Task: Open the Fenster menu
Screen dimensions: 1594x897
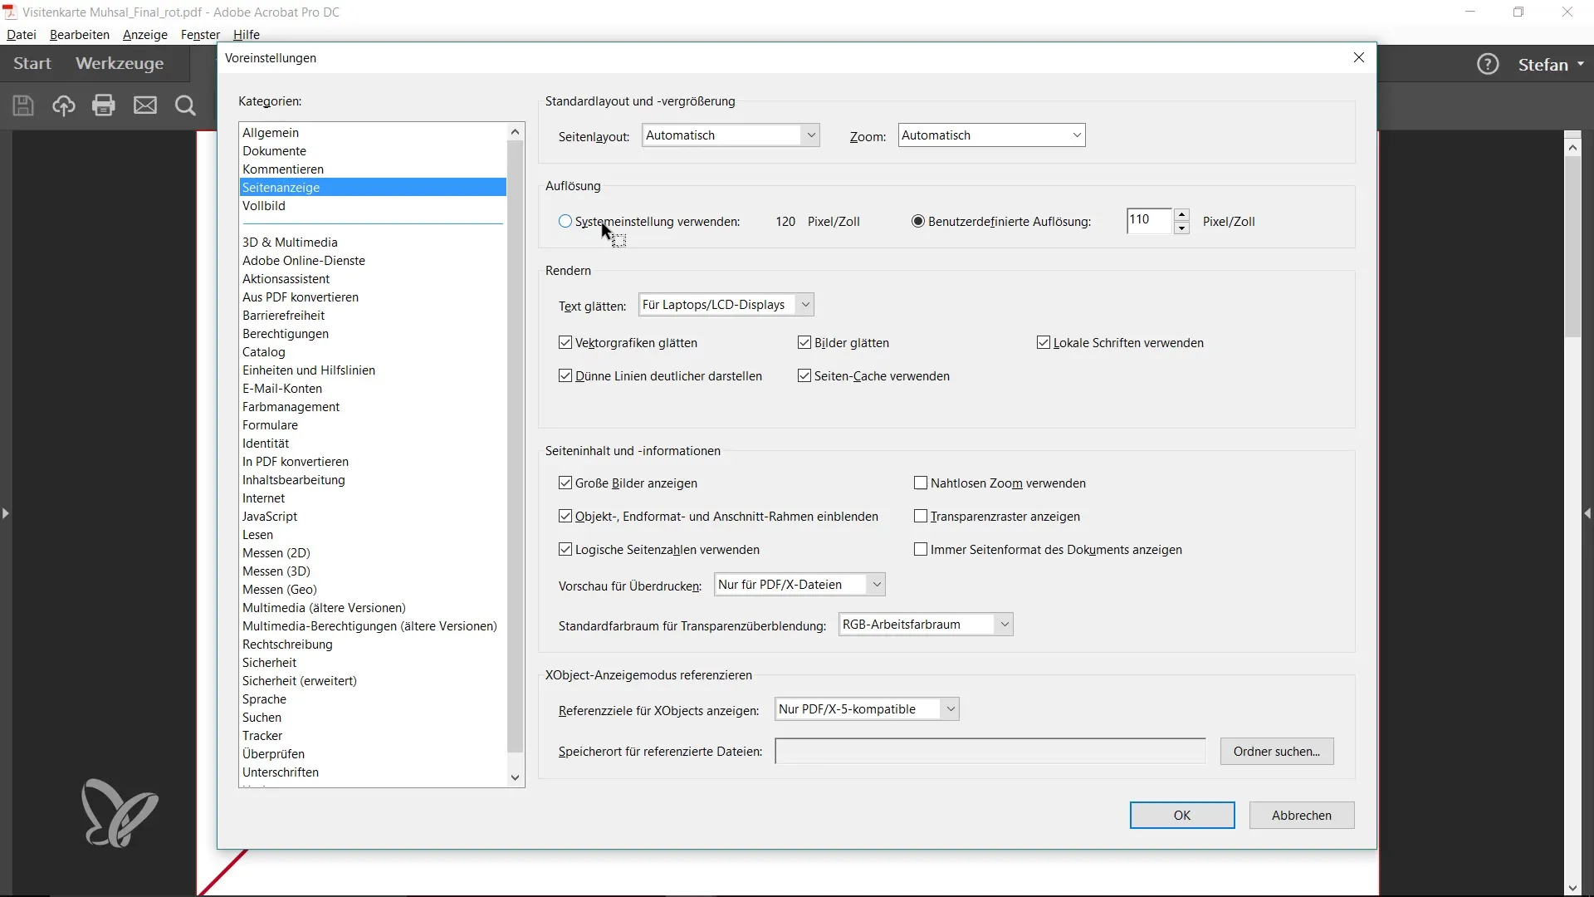Action: pyautogui.click(x=200, y=34)
